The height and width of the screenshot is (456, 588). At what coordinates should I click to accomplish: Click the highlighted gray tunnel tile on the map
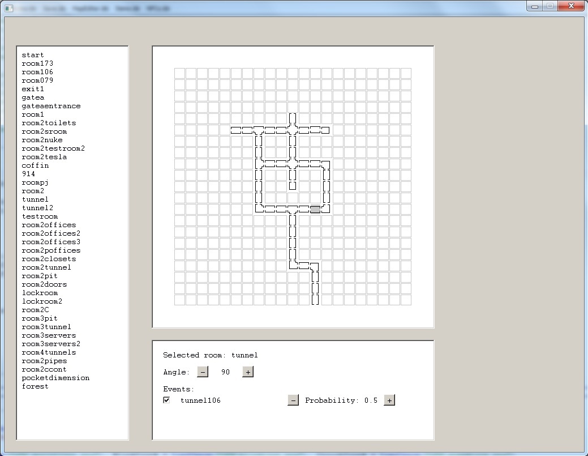coord(315,208)
